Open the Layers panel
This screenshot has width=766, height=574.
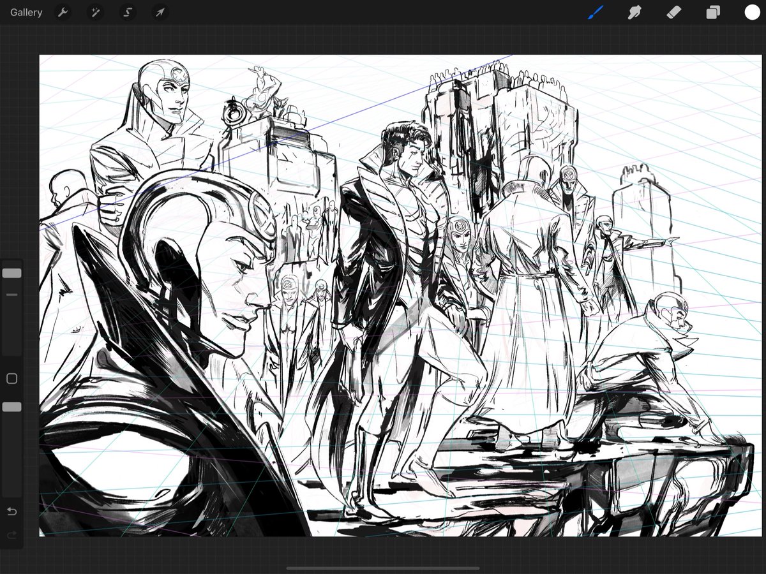tap(713, 12)
